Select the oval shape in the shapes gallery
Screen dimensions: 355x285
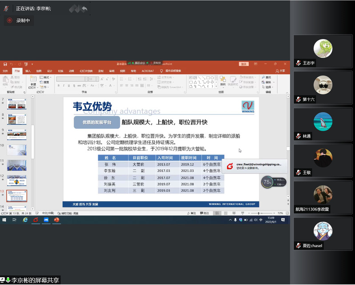click(212, 78)
